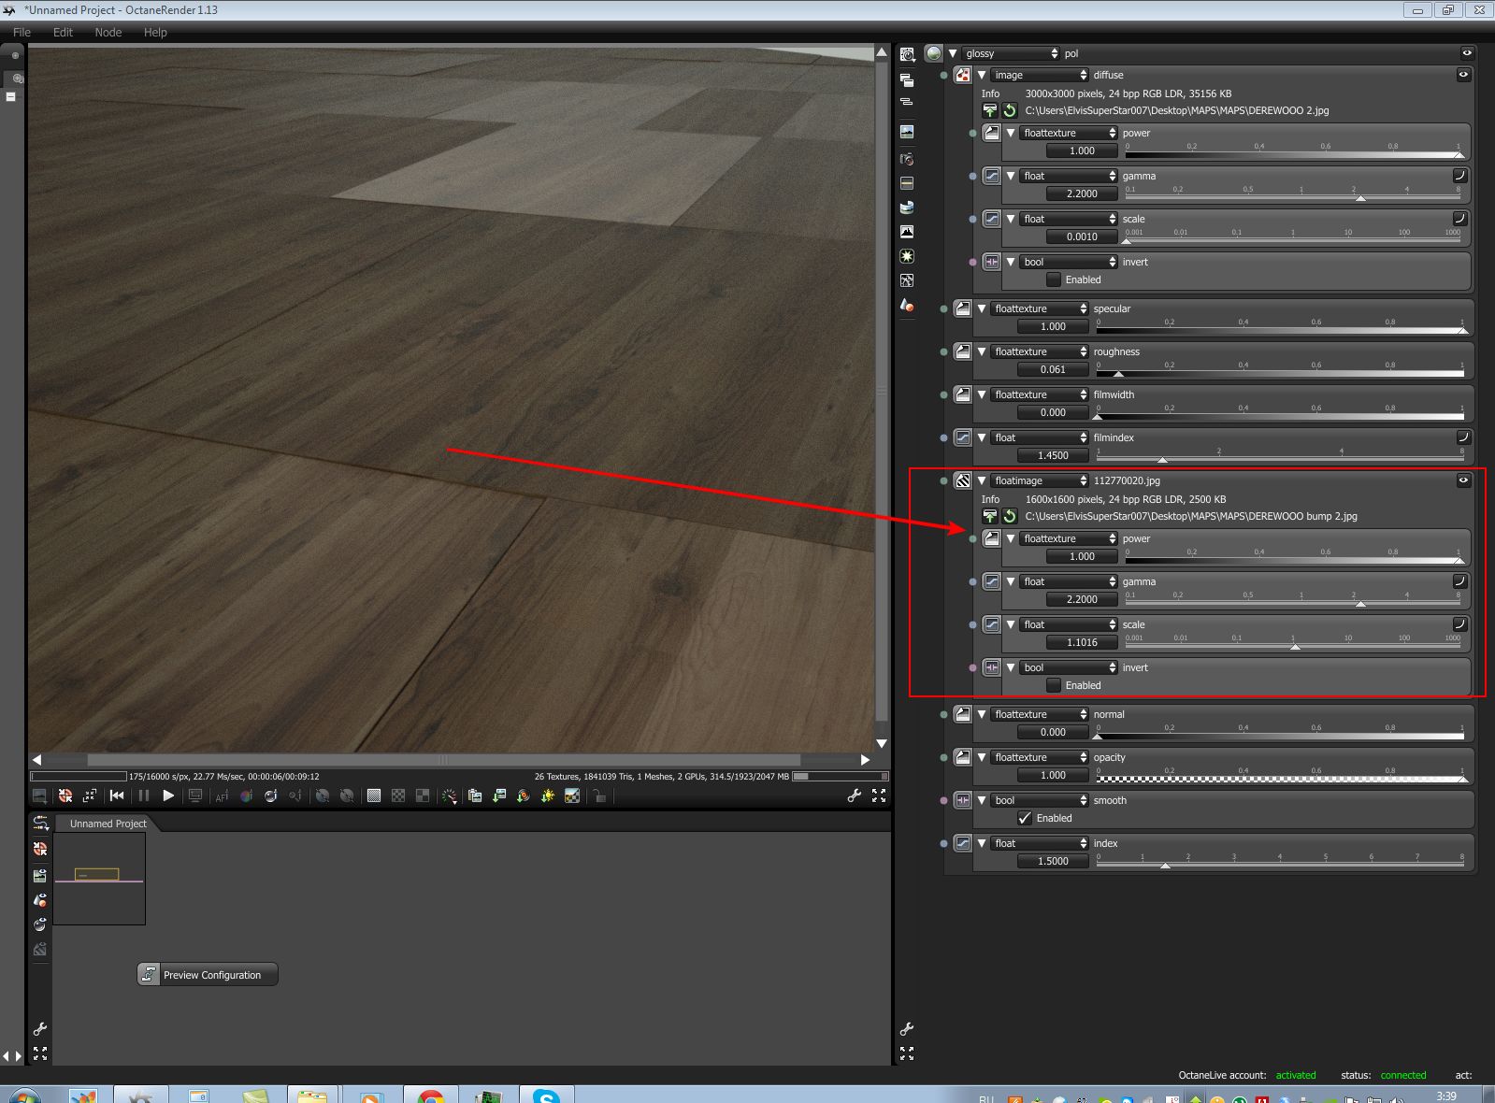This screenshot has width=1495, height=1103.
Task: Collapse the glossy pol material node triangle
Action: point(953,53)
